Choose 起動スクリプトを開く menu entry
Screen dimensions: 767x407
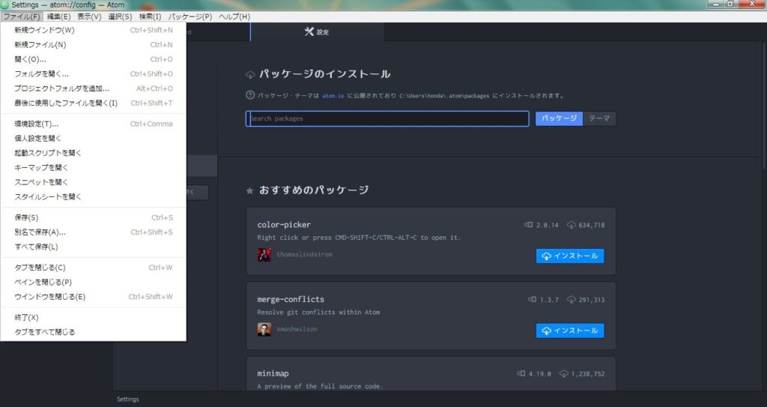(x=94, y=154)
